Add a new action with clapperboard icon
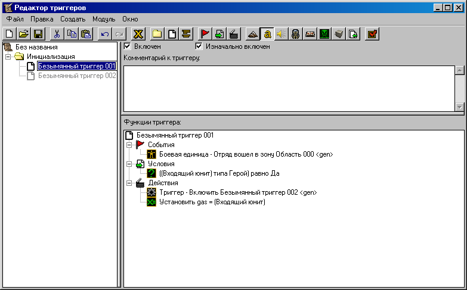The height and width of the screenshot is (290, 467). click(x=234, y=34)
